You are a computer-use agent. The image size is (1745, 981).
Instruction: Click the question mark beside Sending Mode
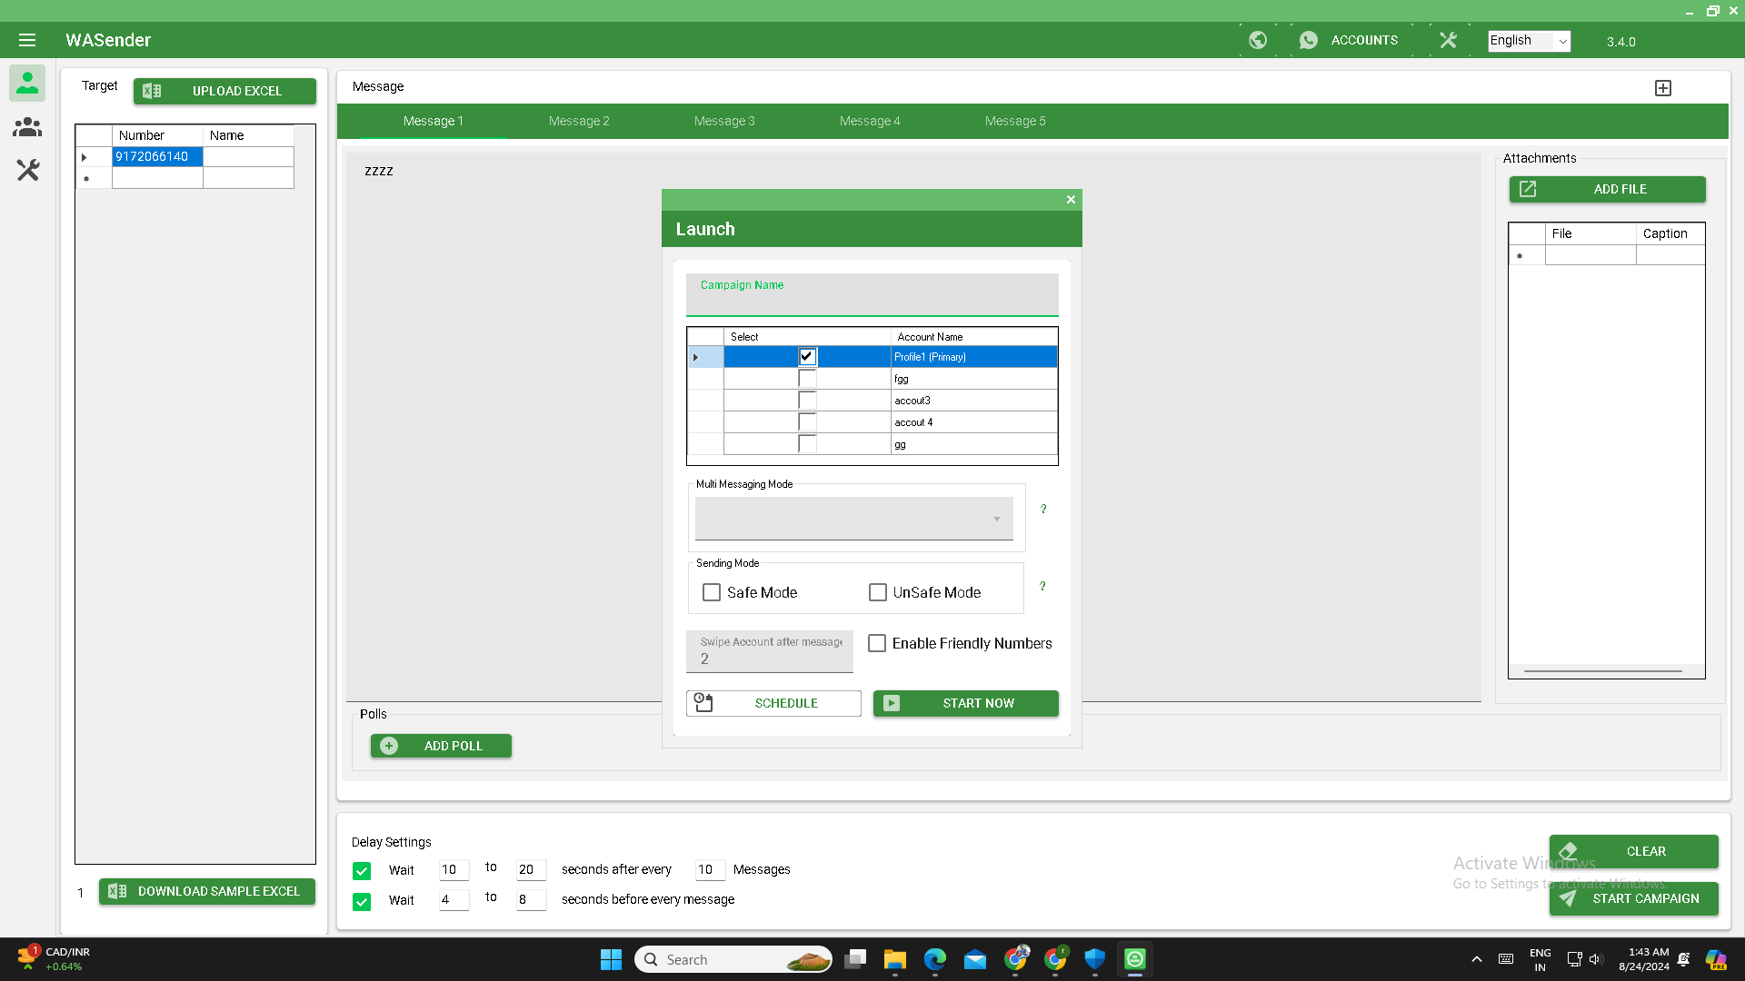click(x=1042, y=587)
